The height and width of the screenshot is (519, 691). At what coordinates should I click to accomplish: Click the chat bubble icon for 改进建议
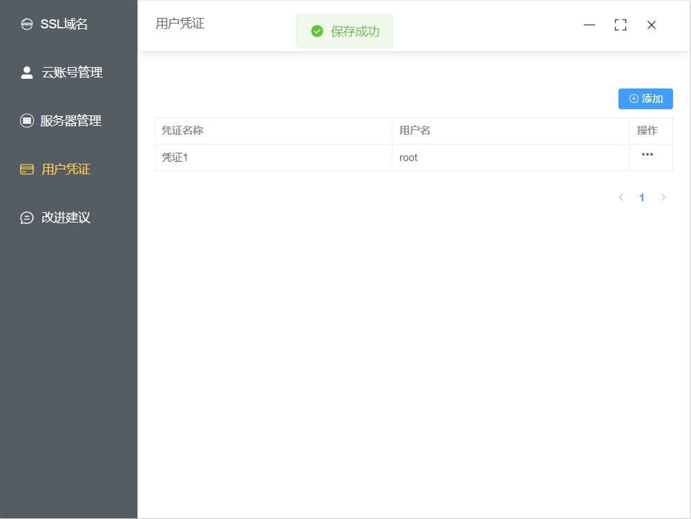(x=27, y=218)
